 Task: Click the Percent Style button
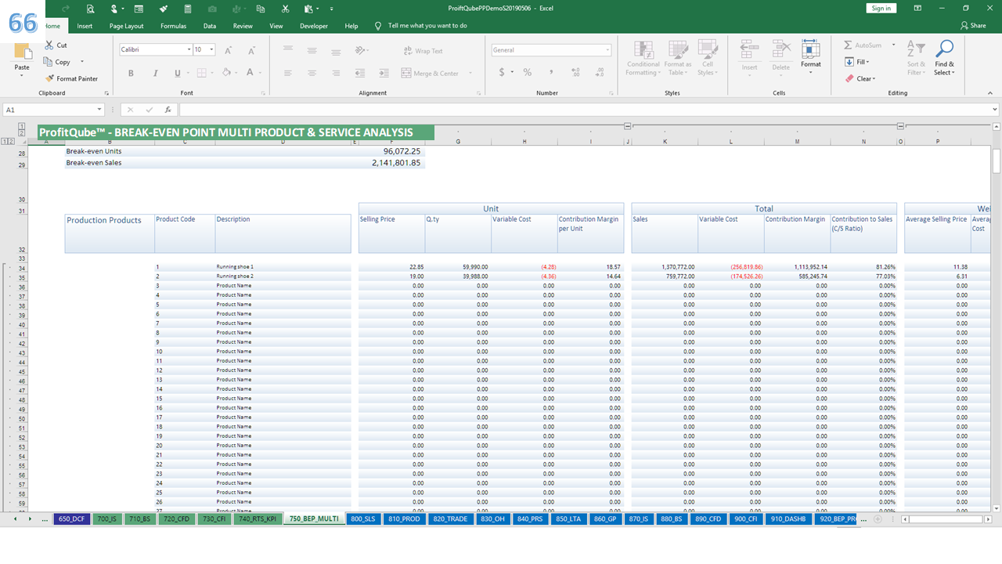[x=528, y=72]
